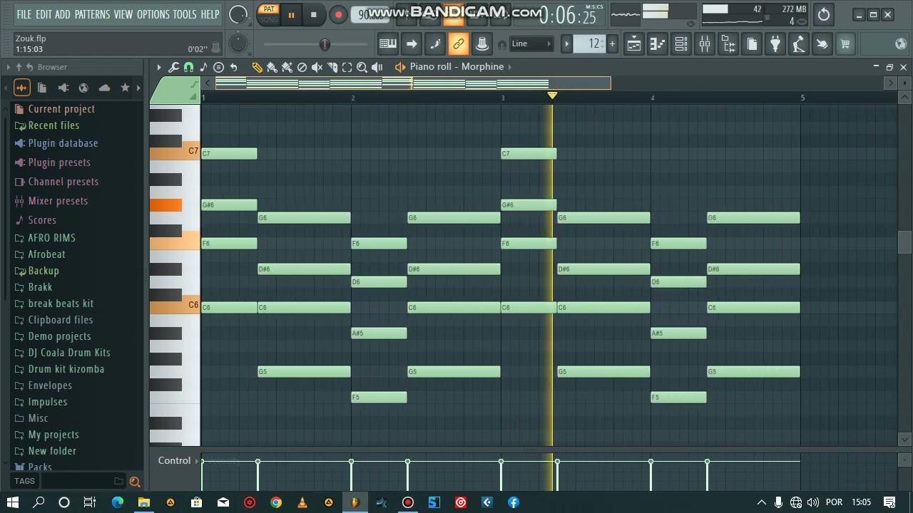Expand the Plugin database folder

tap(63, 143)
